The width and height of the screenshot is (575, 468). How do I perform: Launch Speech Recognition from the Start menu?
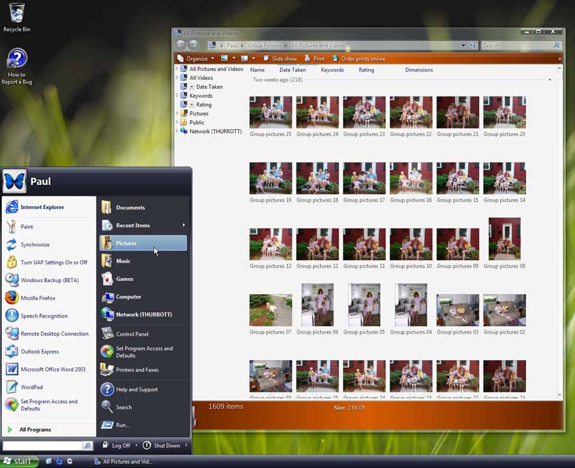(43, 316)
